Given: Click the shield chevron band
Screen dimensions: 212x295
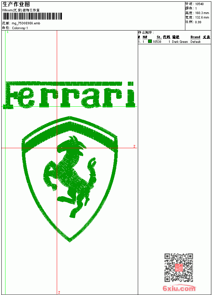Looking at the screenshot, I should (x=70, y=134).
